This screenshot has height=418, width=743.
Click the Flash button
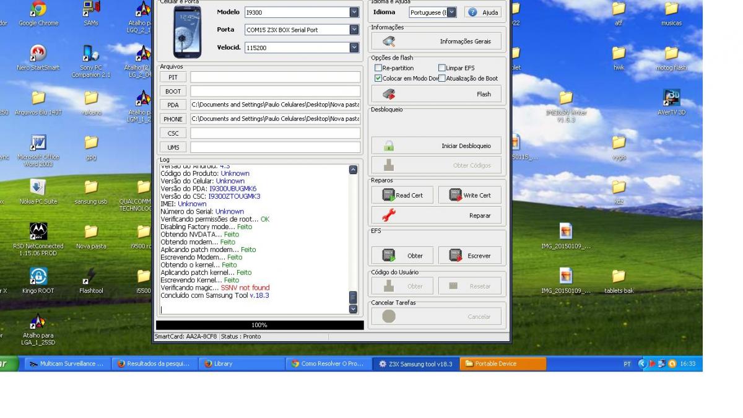437,94
